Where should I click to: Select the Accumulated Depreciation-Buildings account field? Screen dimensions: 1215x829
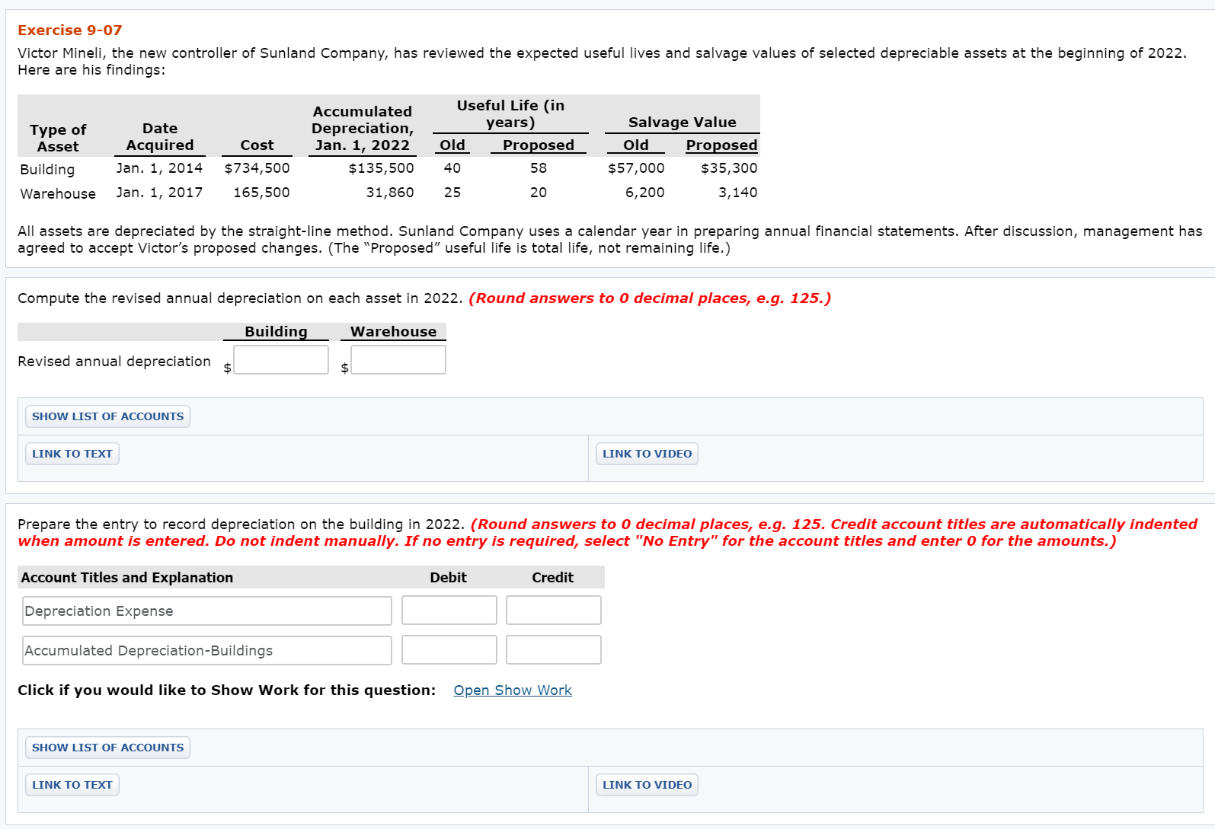click(207, 651)
